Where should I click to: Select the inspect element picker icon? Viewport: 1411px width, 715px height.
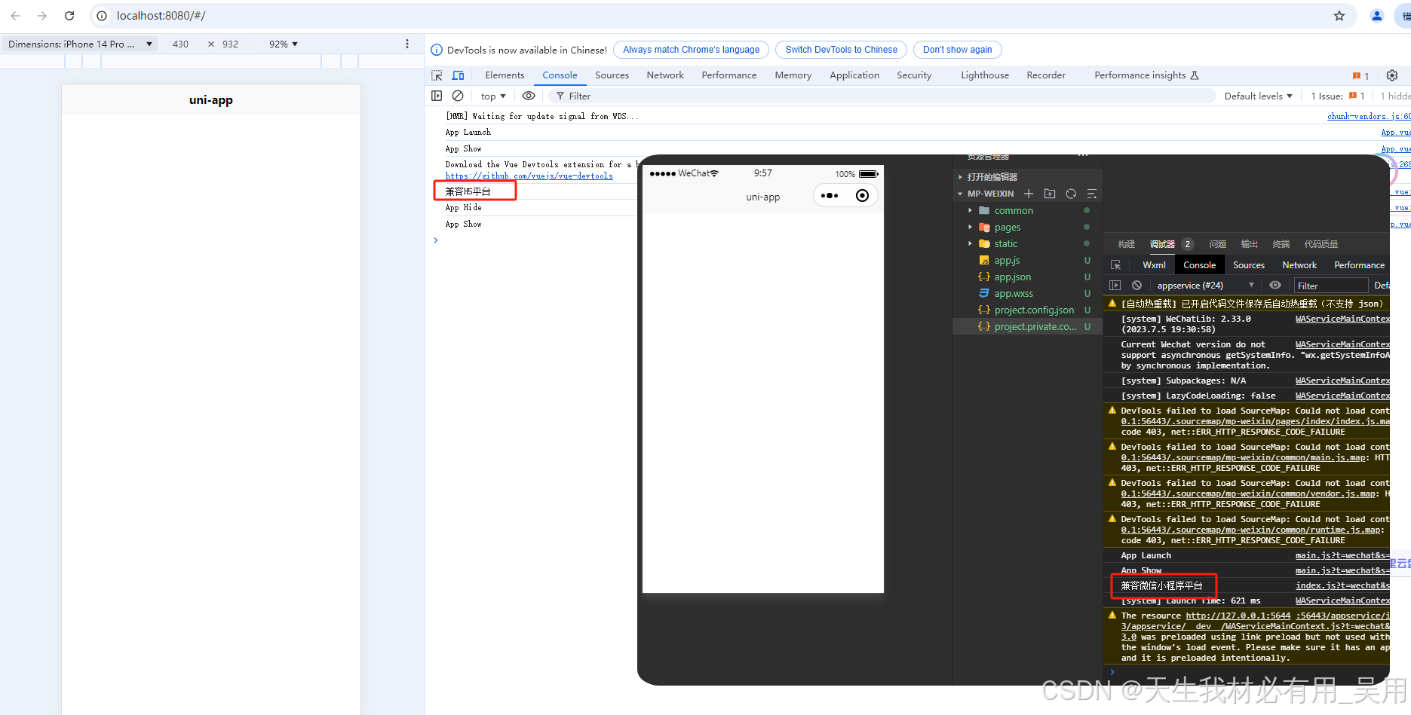(x=437, y=75)
